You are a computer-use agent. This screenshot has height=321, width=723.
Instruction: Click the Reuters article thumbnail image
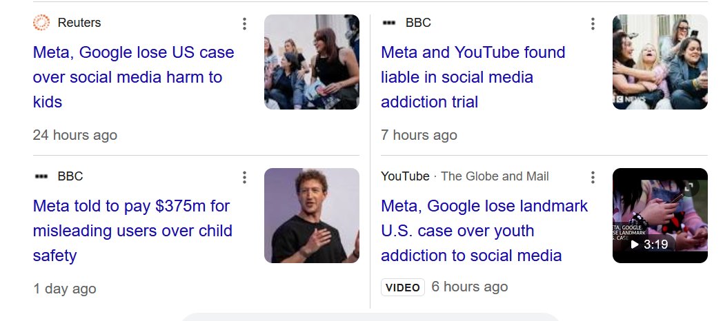(x=312, y=62)
